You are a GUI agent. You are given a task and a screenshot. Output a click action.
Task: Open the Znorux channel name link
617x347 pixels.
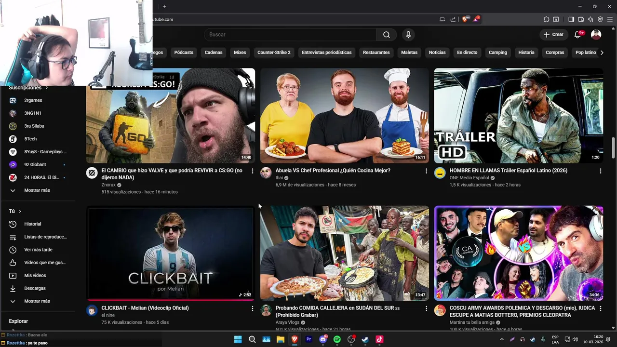click(108, 185)
